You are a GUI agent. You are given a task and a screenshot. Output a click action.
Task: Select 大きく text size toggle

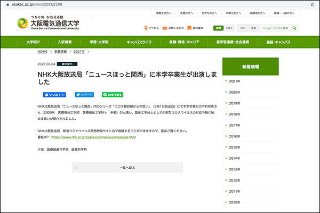pos(229,28)
